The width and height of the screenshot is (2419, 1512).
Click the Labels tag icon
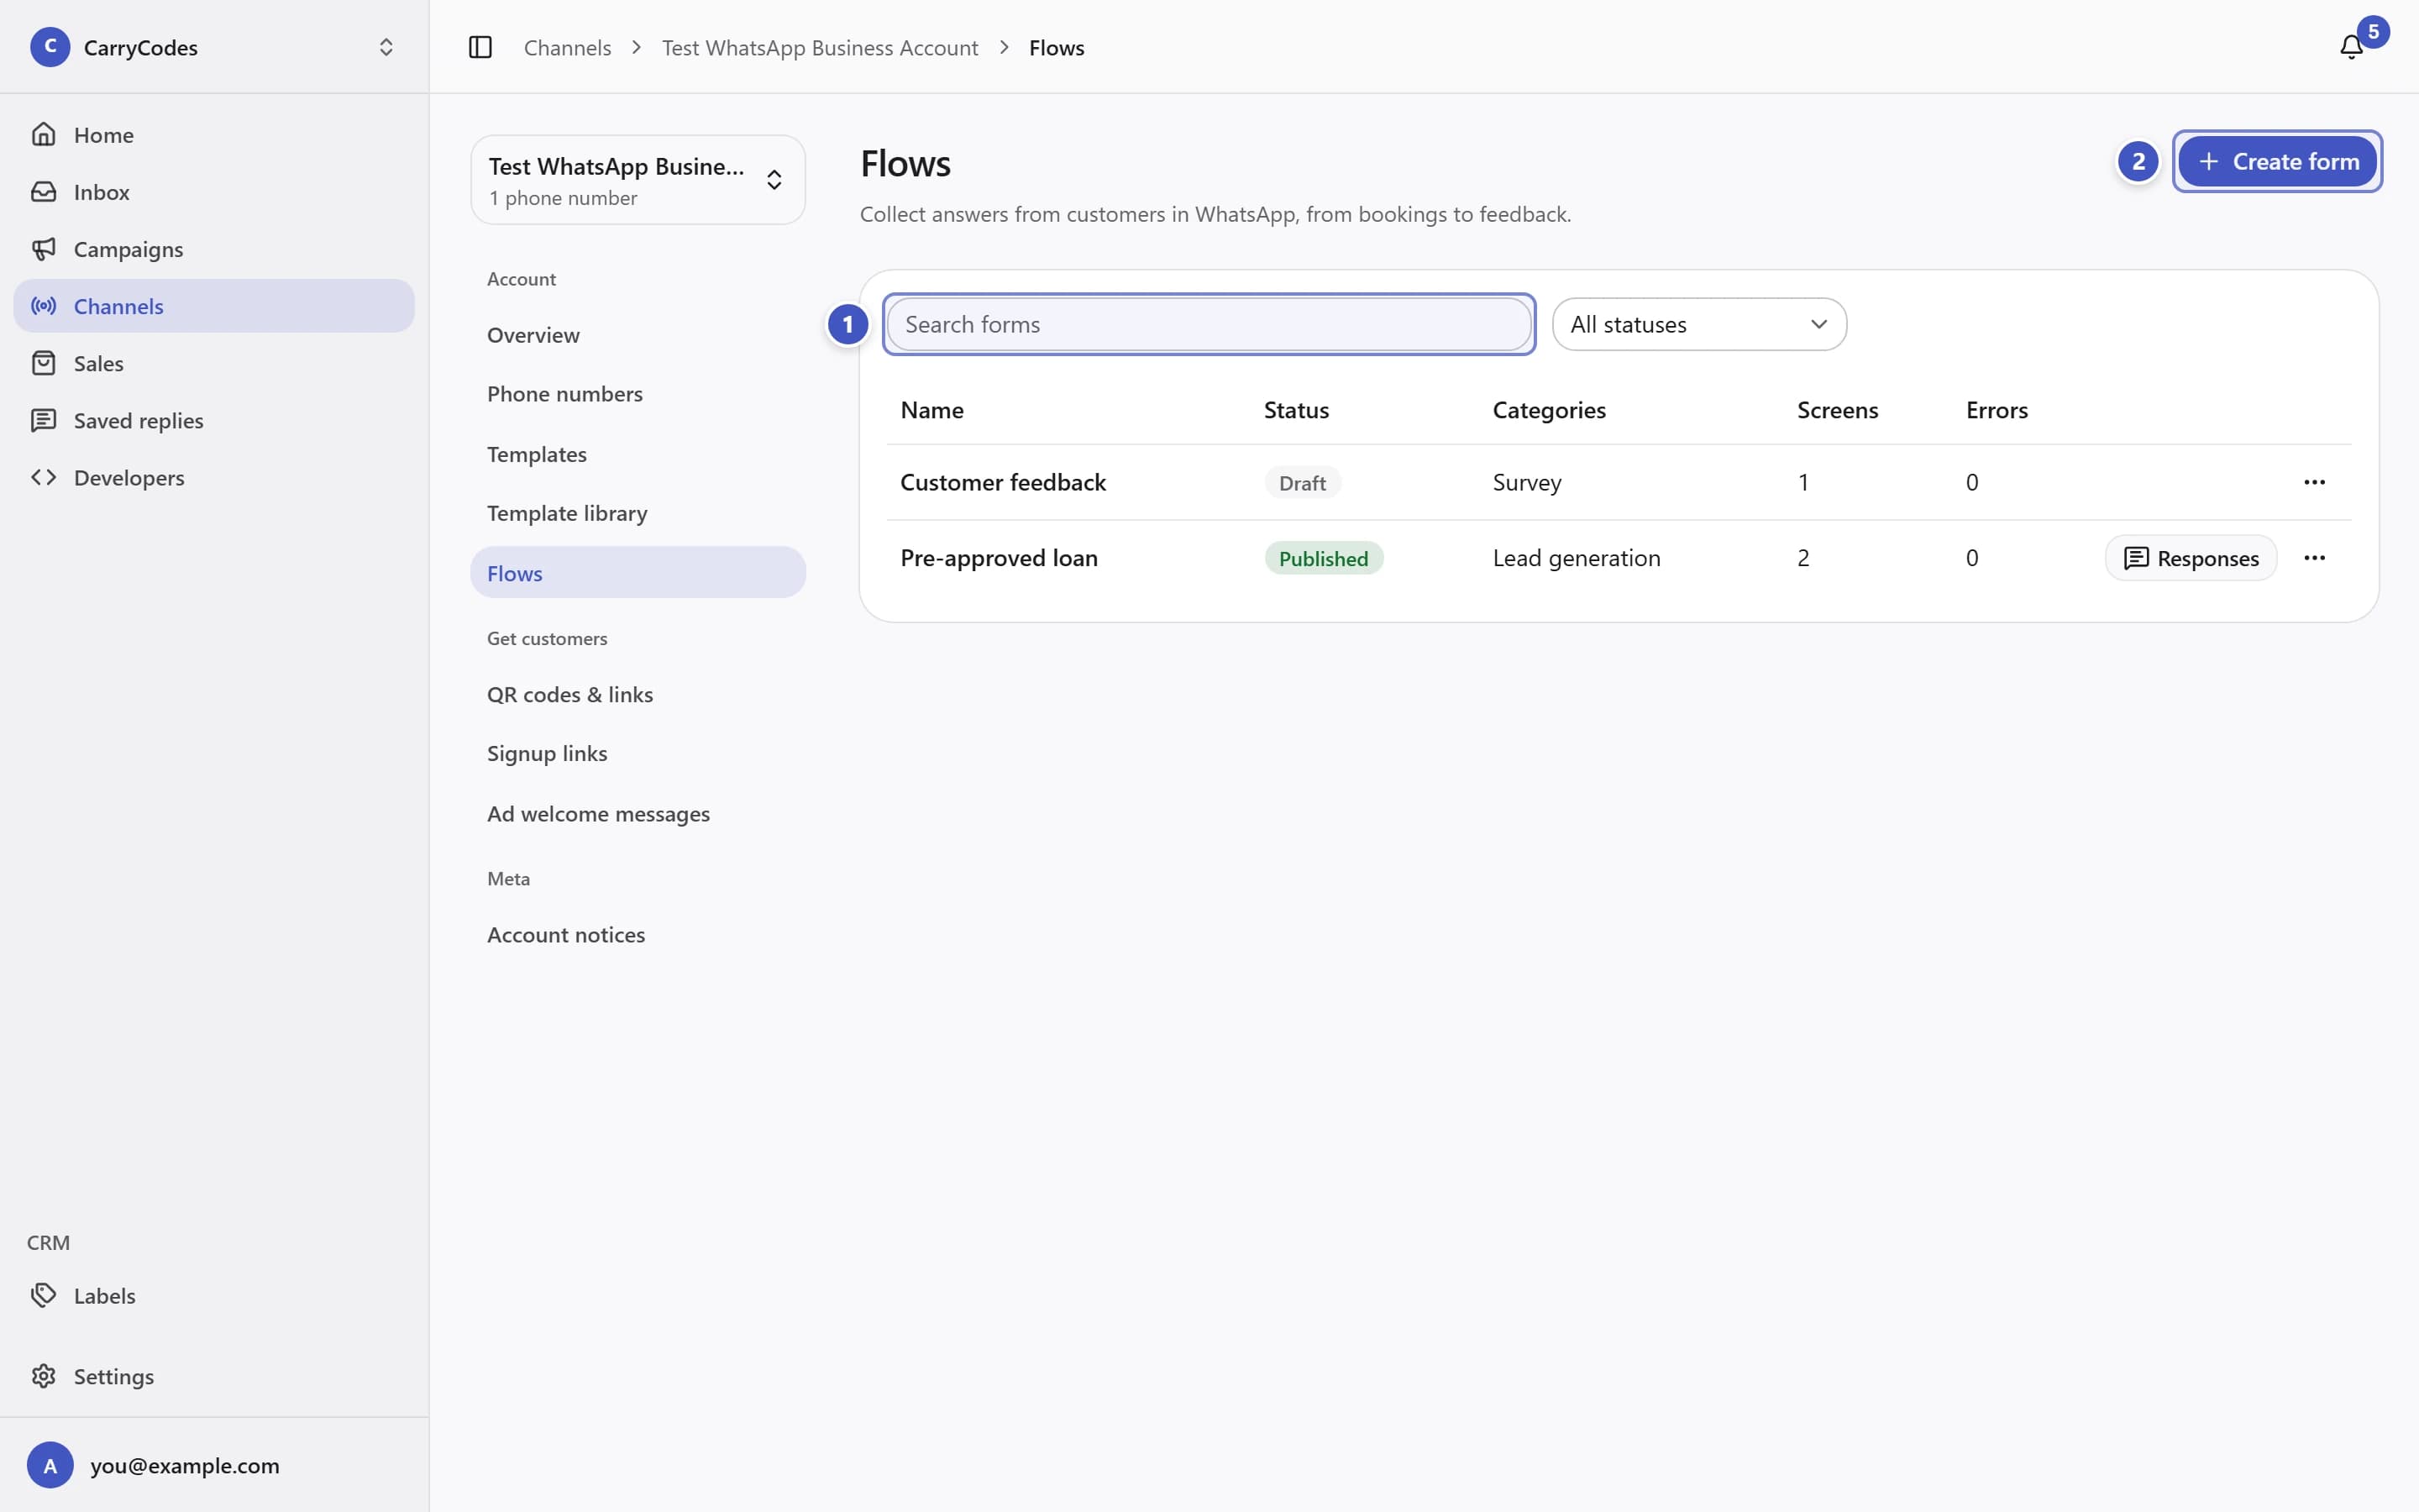click(x=44, y=1295)
